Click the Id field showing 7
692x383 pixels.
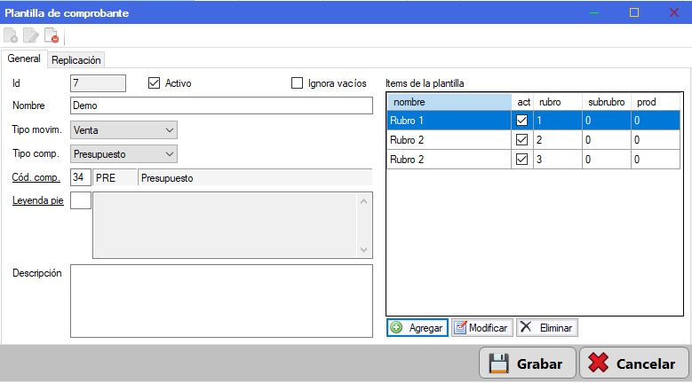pos(98,83)
